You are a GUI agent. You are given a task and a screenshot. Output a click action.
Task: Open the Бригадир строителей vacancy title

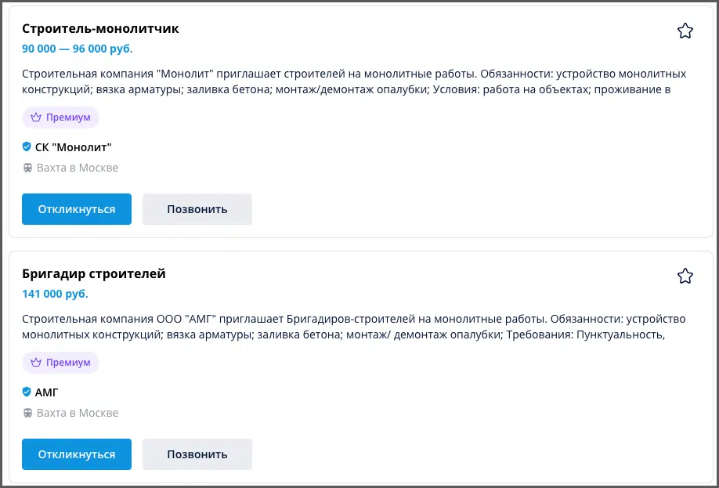94,274
